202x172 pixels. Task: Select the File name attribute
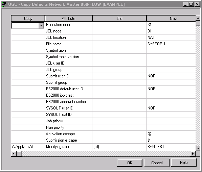click(69, 44)
